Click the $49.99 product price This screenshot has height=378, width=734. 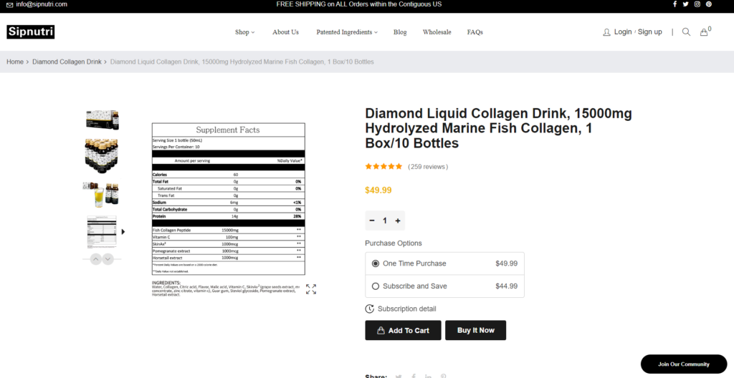click(x=378, y=190)
